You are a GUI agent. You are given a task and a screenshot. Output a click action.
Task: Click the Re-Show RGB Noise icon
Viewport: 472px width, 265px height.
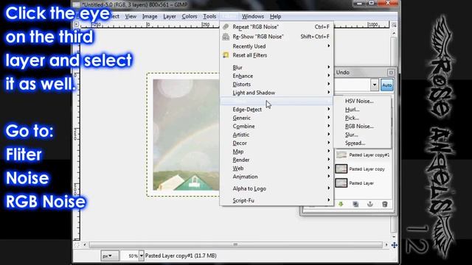pyautogui.click(x=226, y=37)
